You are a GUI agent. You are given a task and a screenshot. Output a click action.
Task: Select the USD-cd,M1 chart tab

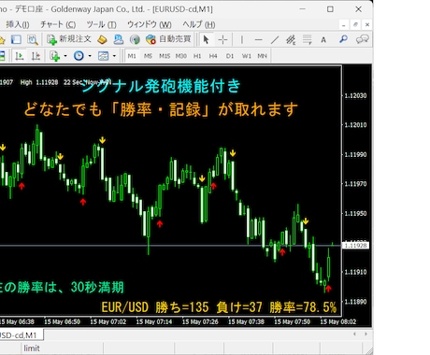[x=21, y=335]
